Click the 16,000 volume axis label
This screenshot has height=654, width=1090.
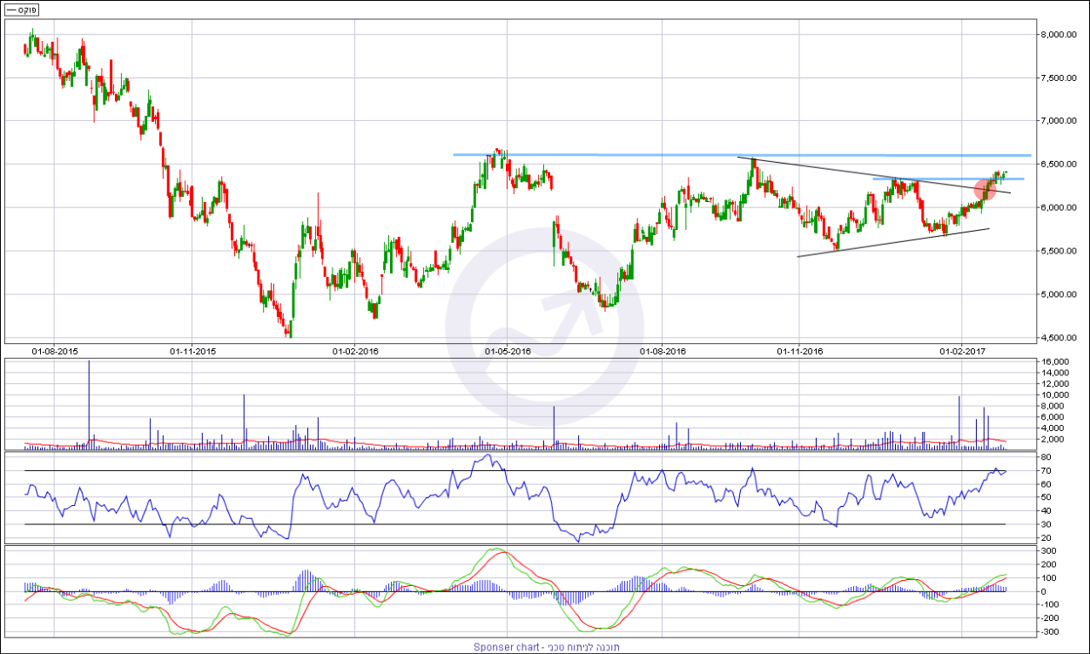click(x=1056, y=362)
